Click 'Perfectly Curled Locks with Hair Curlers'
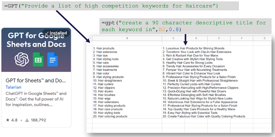 click(x=194, y=84)
